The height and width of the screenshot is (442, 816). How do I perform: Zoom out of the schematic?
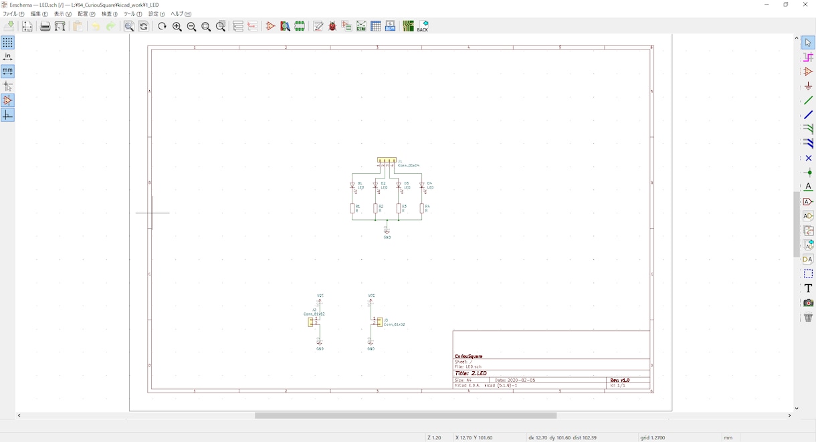[191, 26]
